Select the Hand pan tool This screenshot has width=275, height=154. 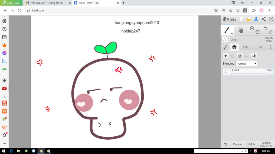coord(241,30)
